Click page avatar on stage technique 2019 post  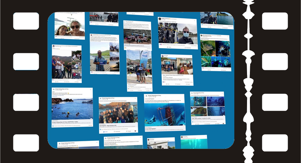[101, 99]
